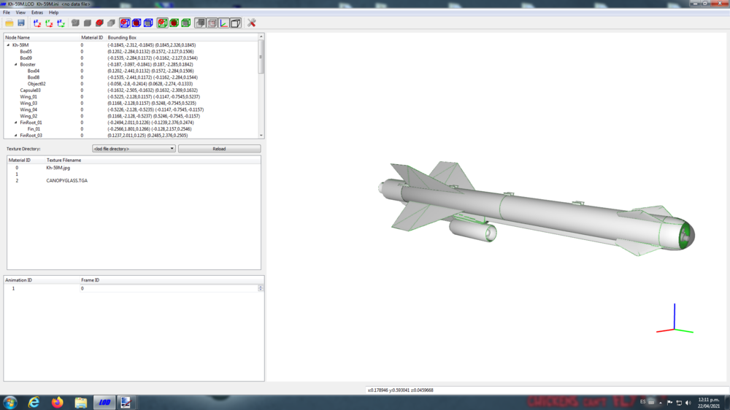This screenshot has height=410, width=730.
Task: Click the node tree scroll-up arrow
Action: coord(261,36)
